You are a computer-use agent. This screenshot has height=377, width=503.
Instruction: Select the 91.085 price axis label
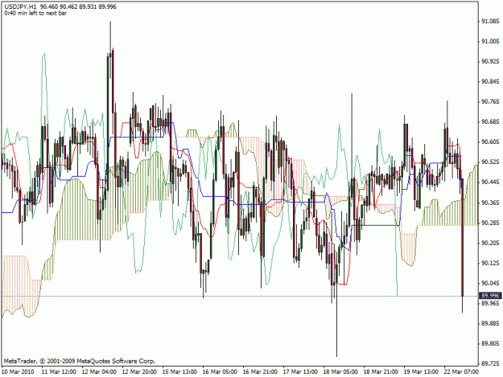click(490, 21)
